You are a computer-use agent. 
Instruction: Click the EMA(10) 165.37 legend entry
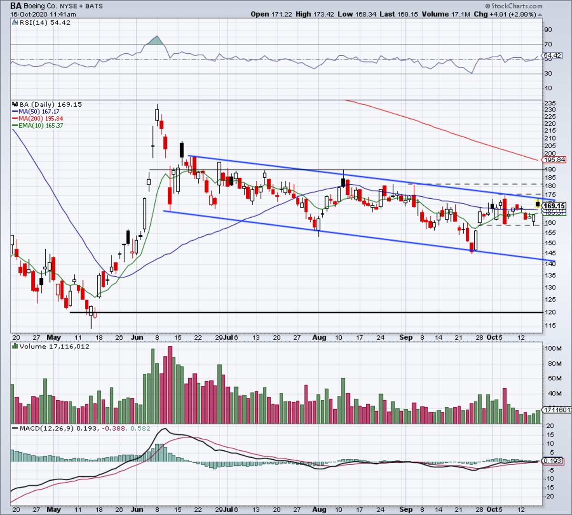tap(38, 126)
